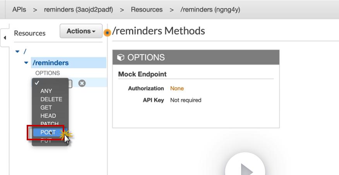Viewport: 339px width, 175px height.
Task: Collapse the root / resource tree node
Action: pyautogui.click(x=17, y=51)
